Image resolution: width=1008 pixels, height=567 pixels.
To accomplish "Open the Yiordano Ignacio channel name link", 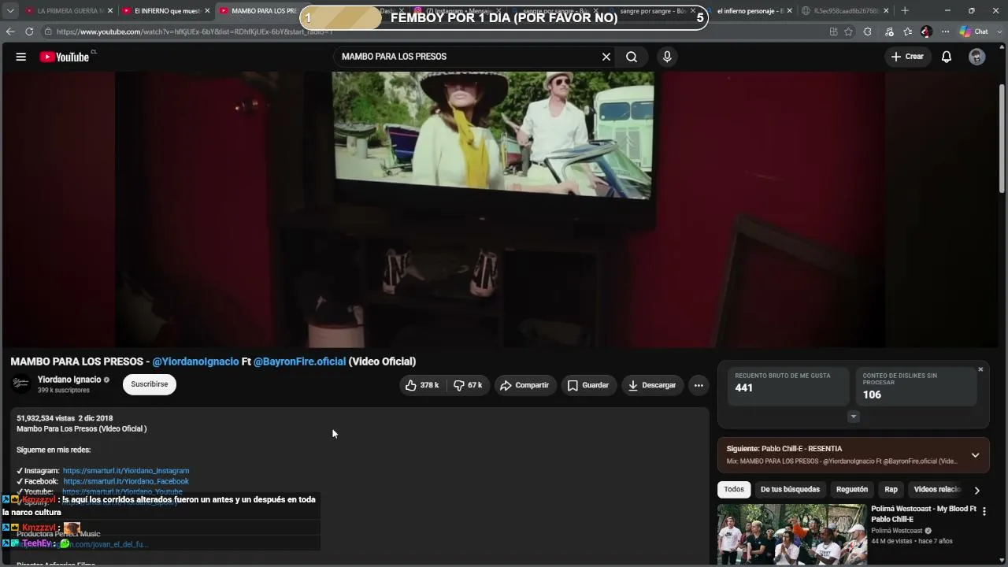I will pyautogui.click(x=69, y=380).
